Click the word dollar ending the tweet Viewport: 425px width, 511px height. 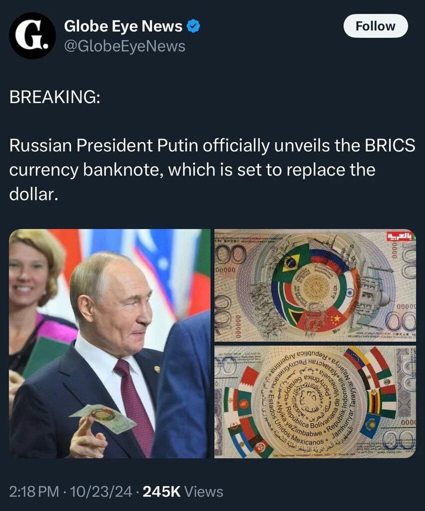point(33,194)
